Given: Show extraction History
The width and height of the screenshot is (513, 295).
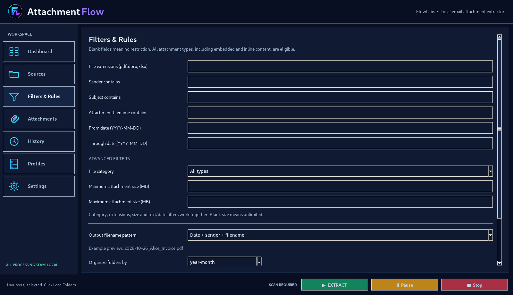Looking at the screenshot, I should click(x=39, y=141).
